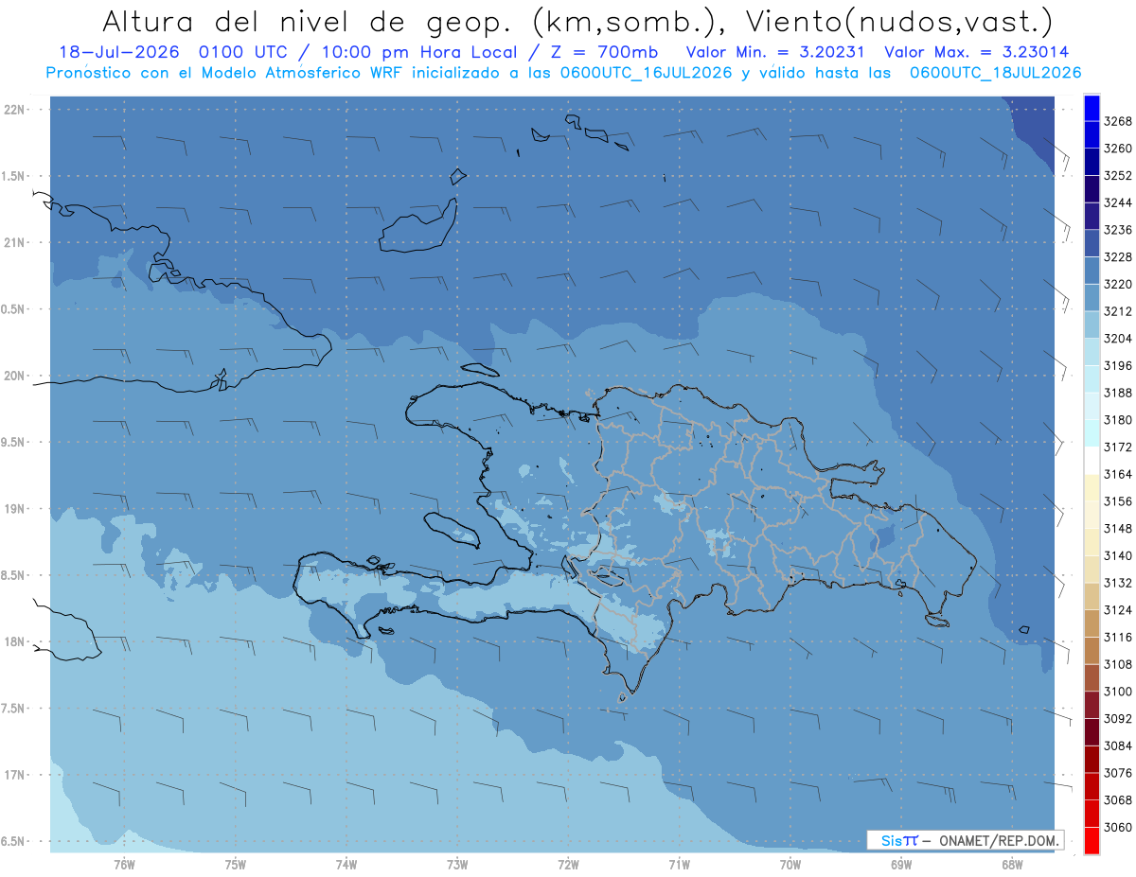This screenshot has height=877, width=1136.
Task: Click legend value 3212
Action: 1117,311
